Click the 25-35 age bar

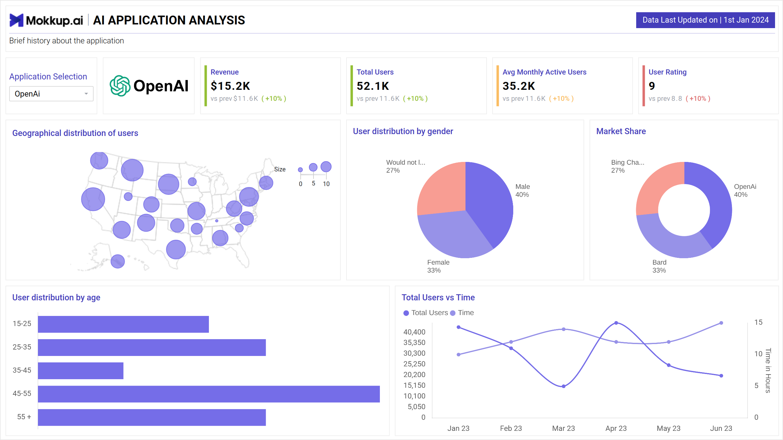click(x=152, y=347)
